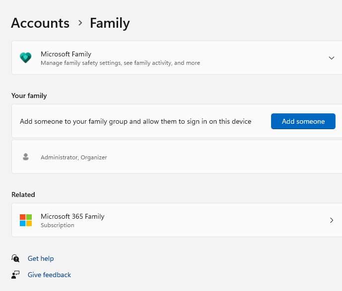Image resolution: width=342 pixels, height=291 pixels.
Task: Go back to Accounts in breadcrumb
Action: point(40,23)
